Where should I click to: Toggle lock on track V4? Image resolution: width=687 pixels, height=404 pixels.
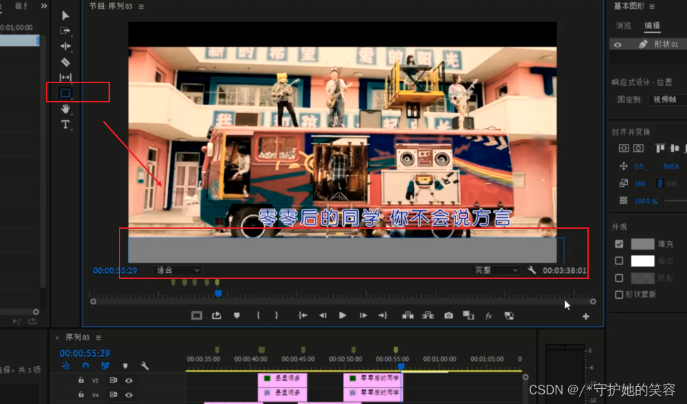81,395
